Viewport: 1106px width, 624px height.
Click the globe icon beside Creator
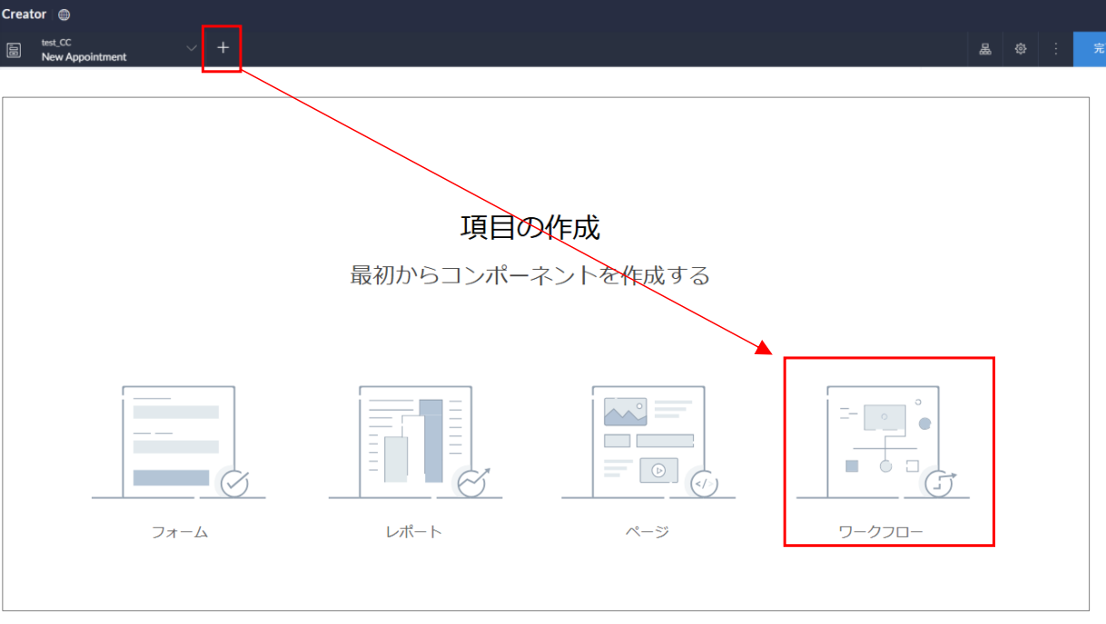[64, 15]
